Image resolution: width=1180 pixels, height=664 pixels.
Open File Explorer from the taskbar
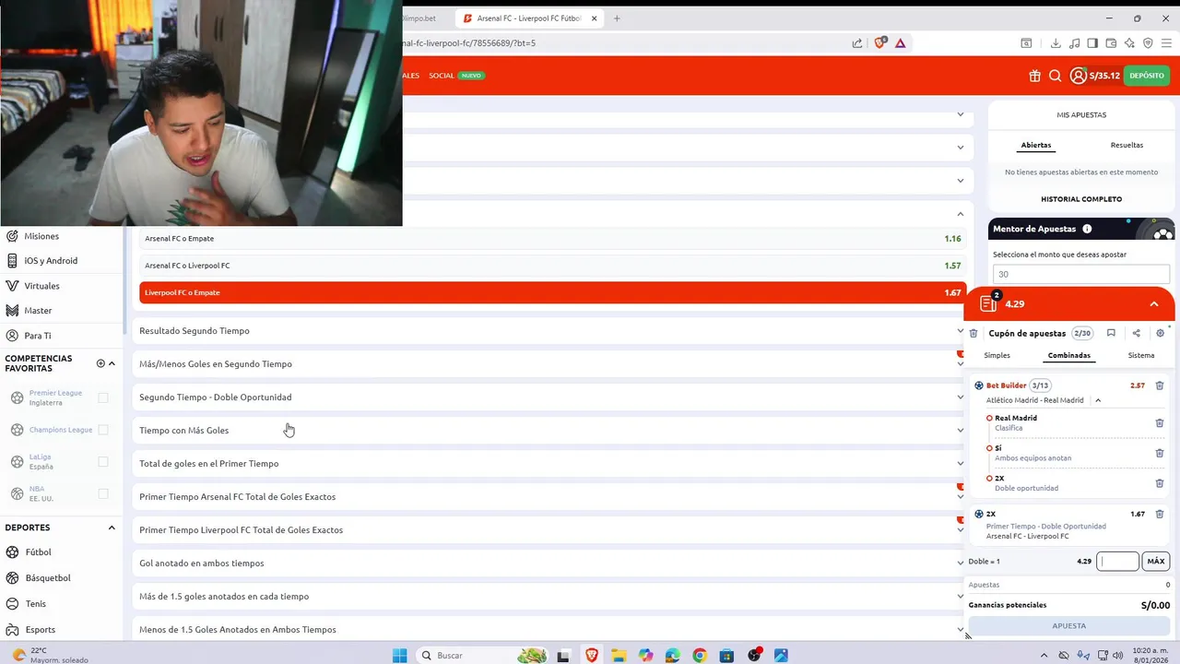coord(619,656)
